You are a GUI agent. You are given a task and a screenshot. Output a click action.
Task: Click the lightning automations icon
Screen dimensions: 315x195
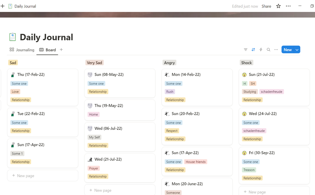261,49
